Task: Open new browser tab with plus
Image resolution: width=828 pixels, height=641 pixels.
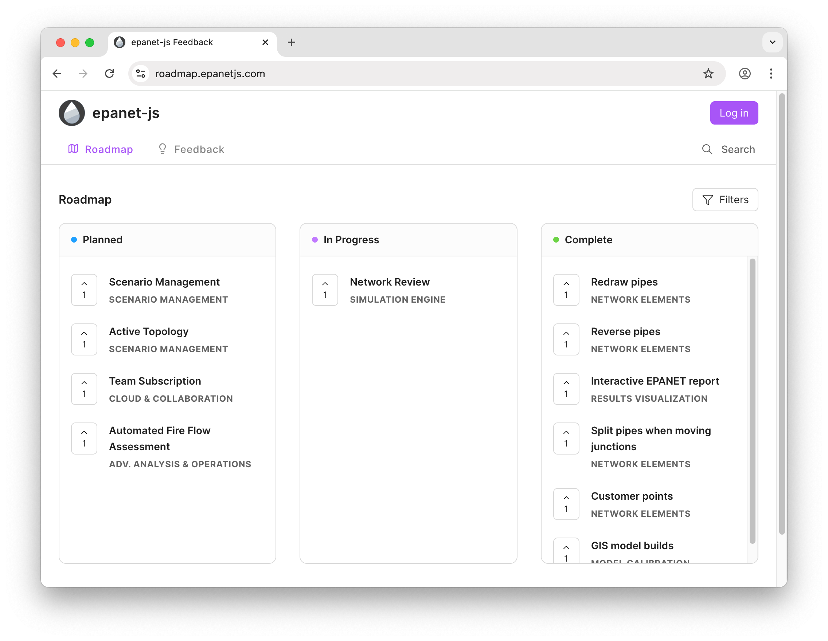Action: pos(291,43)
